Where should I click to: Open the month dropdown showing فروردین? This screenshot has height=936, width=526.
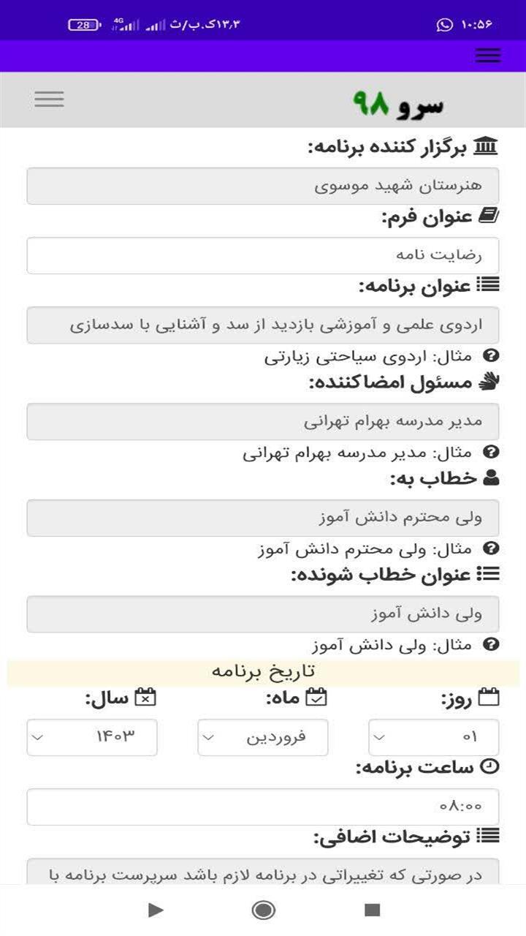[263, 737]
